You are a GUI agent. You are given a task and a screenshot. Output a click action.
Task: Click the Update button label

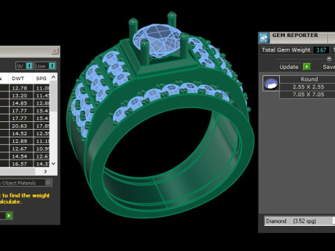(289, 67)
